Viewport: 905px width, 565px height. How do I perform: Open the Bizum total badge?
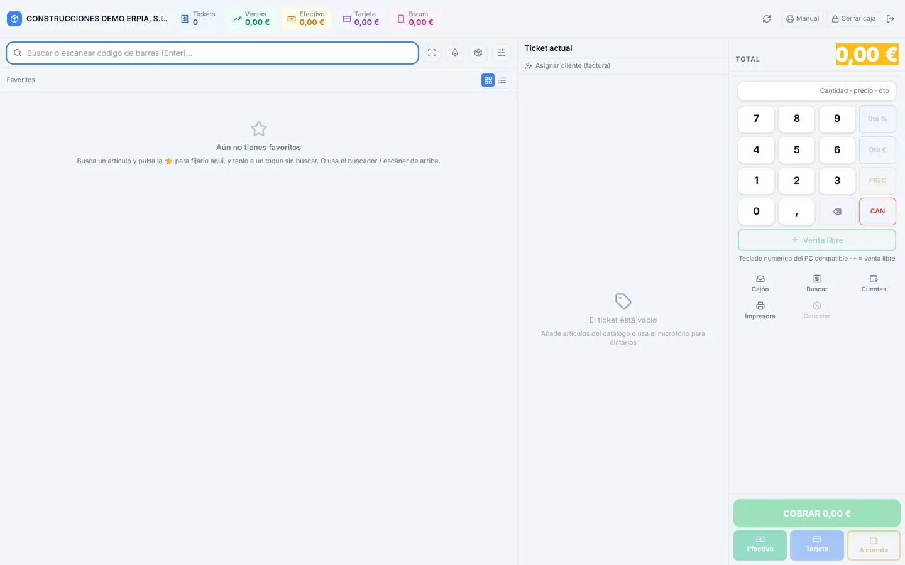click(x=415, y=19)
